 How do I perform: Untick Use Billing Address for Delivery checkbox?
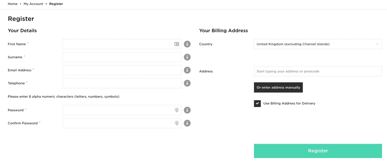point(257,103)
